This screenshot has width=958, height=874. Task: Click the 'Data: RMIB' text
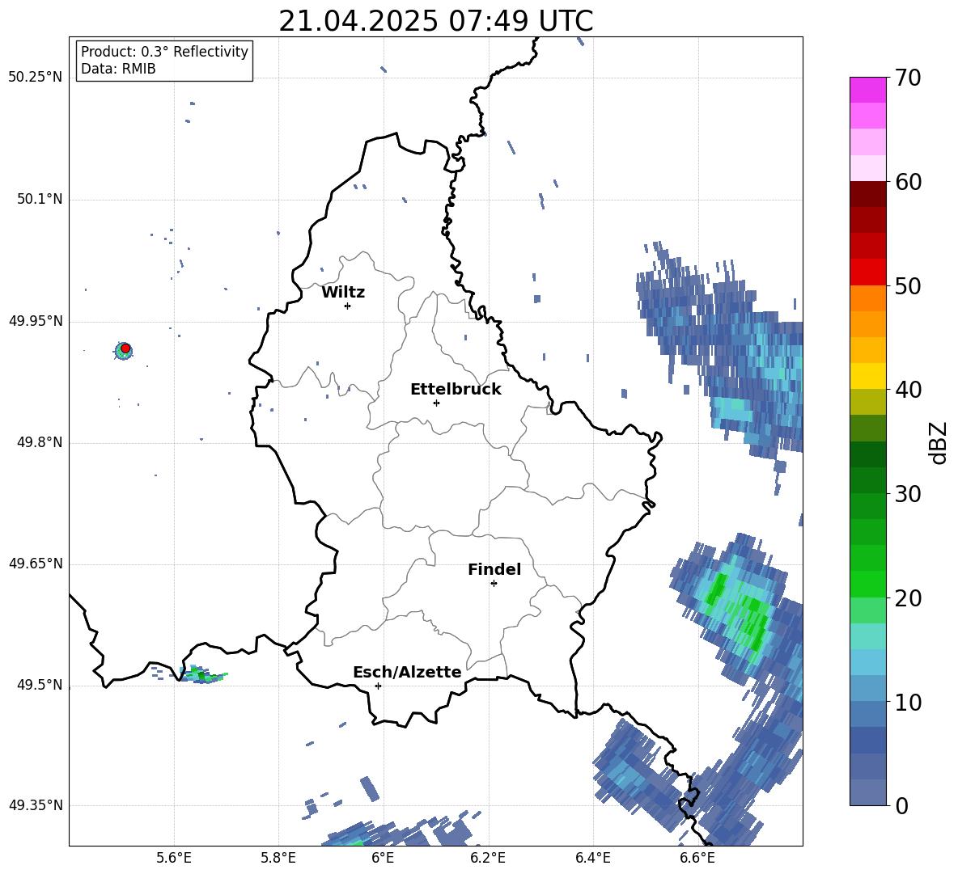(x=118, y=69)
